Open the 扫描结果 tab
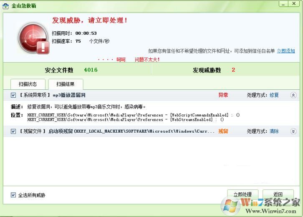This screenshot has height=217, width=303. [x=66, y=84]
